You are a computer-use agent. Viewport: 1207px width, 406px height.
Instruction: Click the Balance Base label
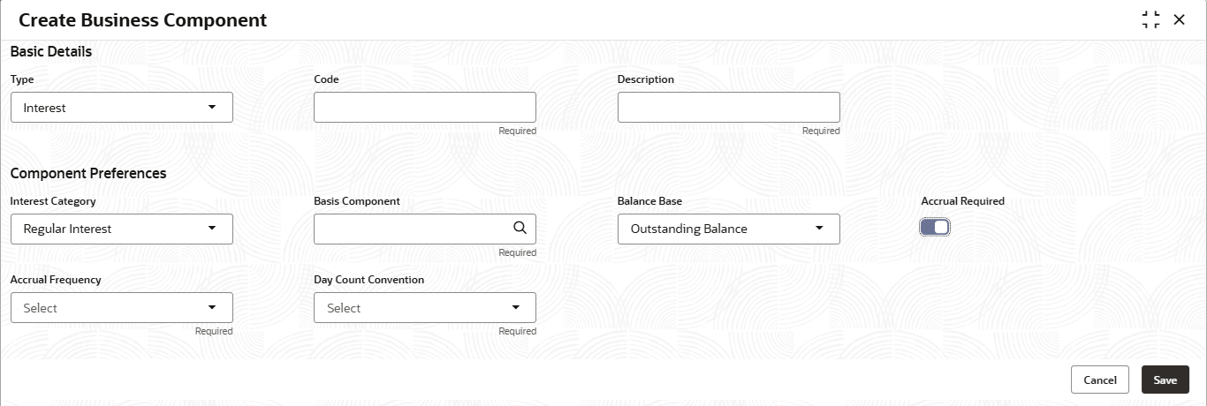coord(649,201)
